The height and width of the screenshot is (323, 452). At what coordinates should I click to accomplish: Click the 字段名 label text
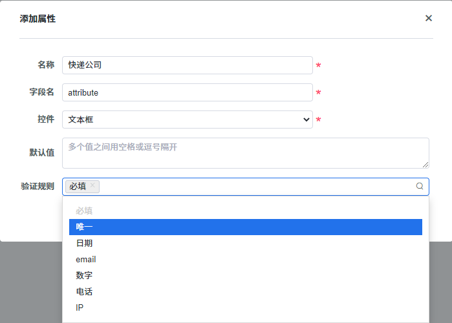[x=41, y=92]
